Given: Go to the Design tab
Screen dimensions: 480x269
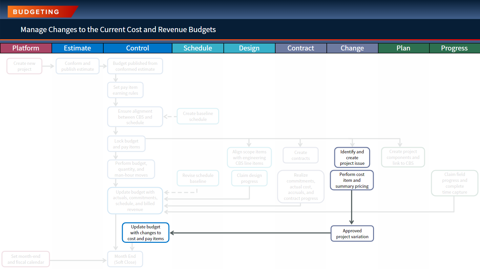Looking at the screenshot, I should [x=249, y=48].
